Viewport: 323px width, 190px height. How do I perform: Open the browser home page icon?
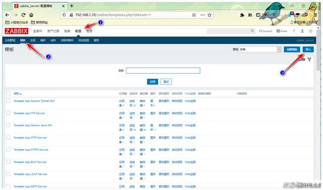pyautogui.click(x=31, y=15)
